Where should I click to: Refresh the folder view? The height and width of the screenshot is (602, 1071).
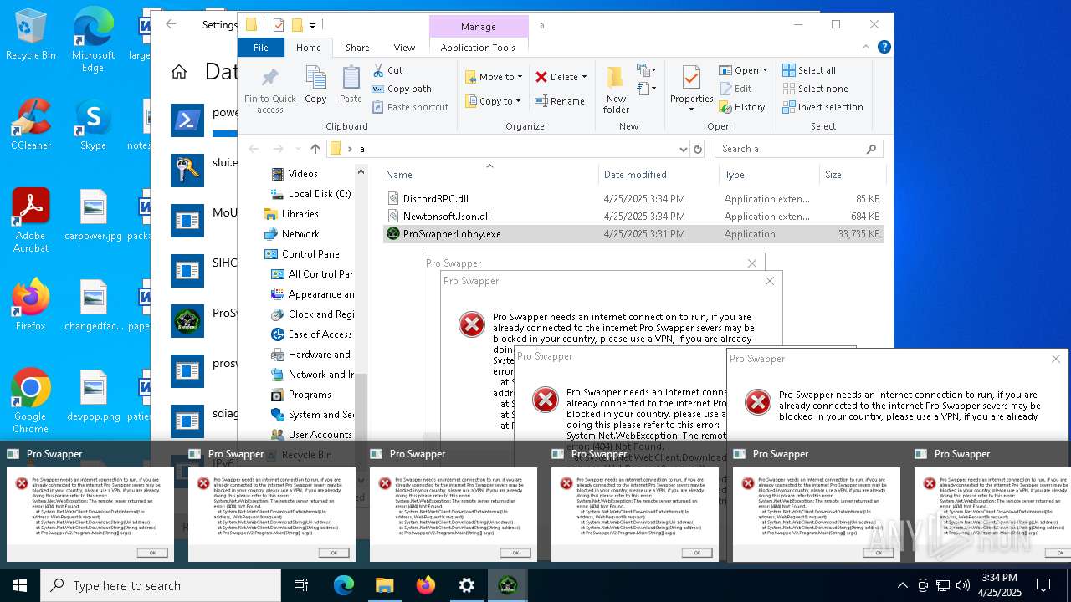point(698,149)
